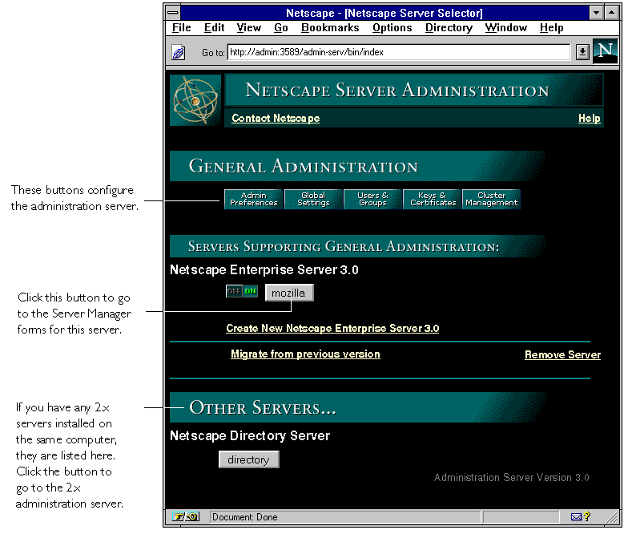Click Migrate from previous version link
Screen dimensions: 628x534
[x=305, y=354]
